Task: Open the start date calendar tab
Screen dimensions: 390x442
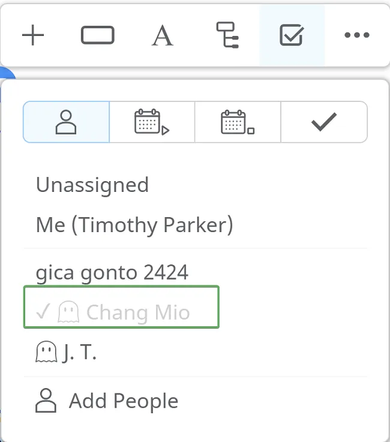Action: [152, 122]
